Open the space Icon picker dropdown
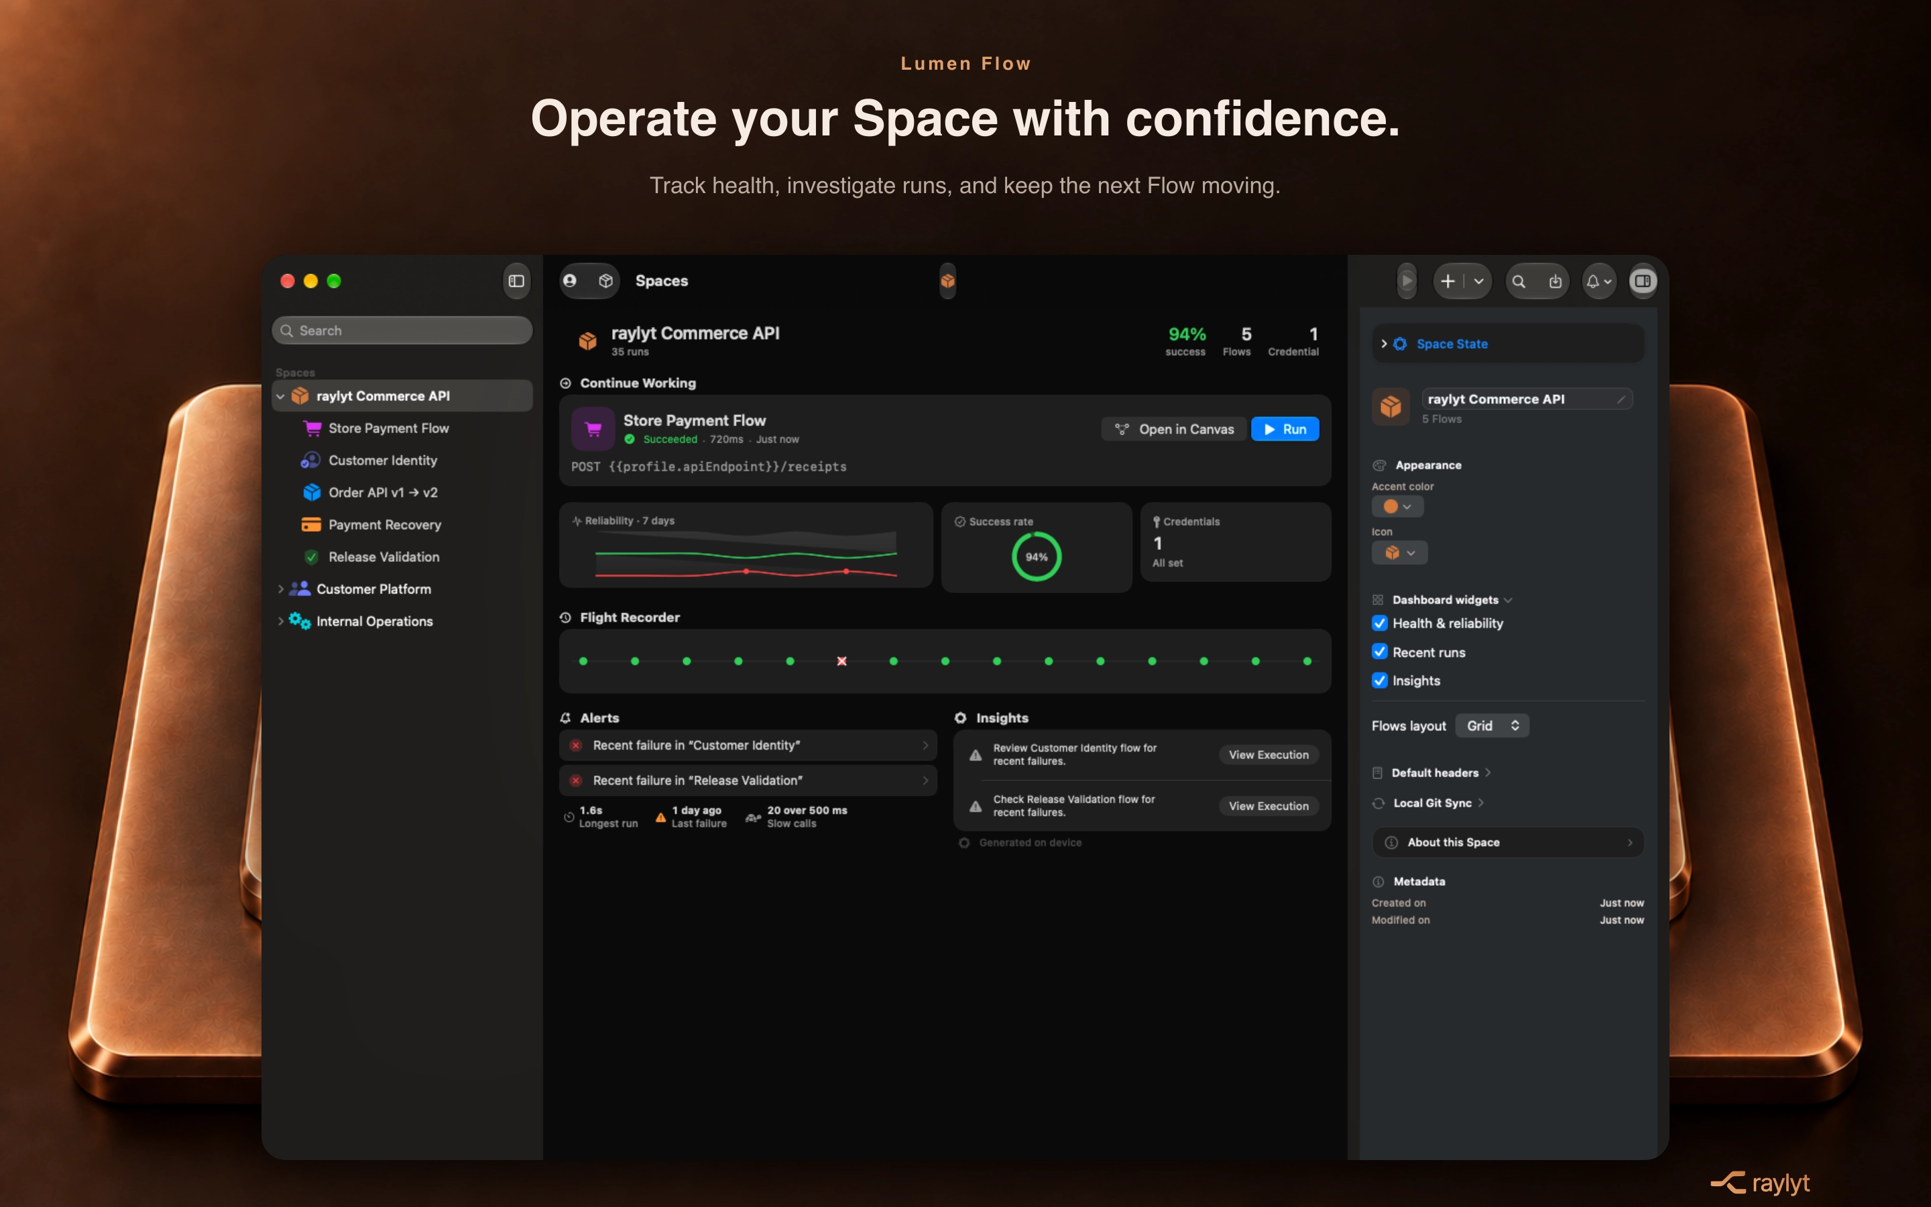1931x1207 pixels. [x=1399, y=553]
